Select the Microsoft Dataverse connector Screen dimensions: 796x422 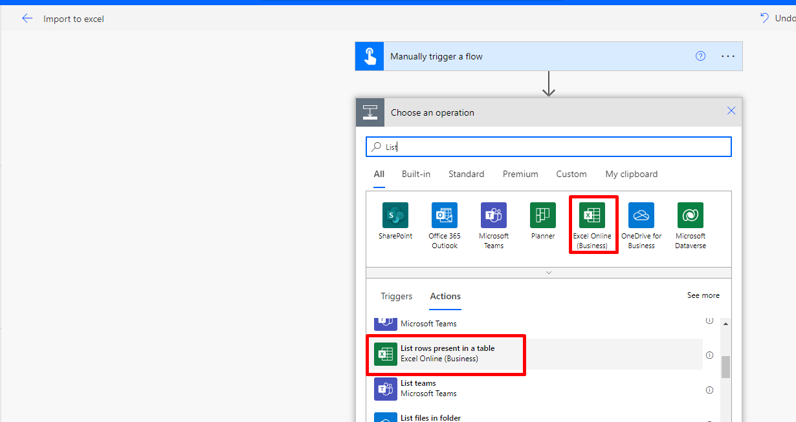(690, 215)
